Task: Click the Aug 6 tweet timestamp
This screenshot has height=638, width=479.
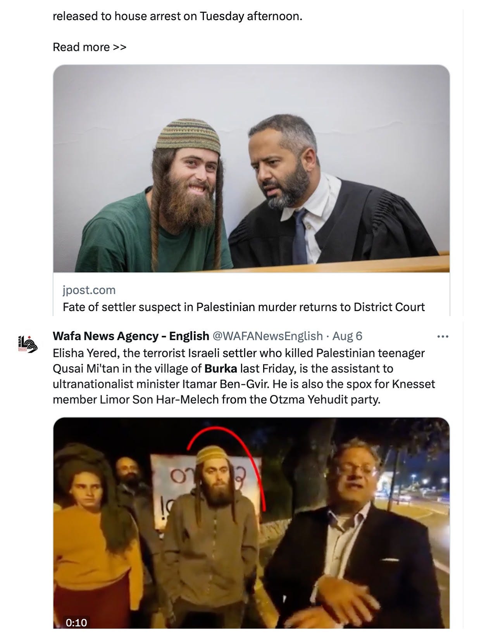Action: coord(347,336)
